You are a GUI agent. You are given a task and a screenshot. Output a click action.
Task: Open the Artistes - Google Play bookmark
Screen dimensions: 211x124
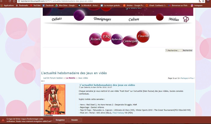click(x=133, y=5)
